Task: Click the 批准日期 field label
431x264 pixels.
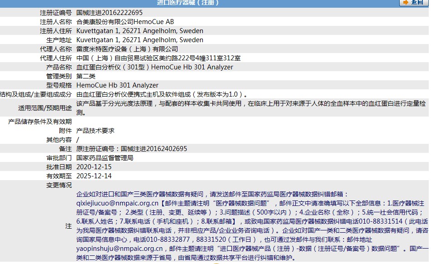Action: click(x=59, y=167)
